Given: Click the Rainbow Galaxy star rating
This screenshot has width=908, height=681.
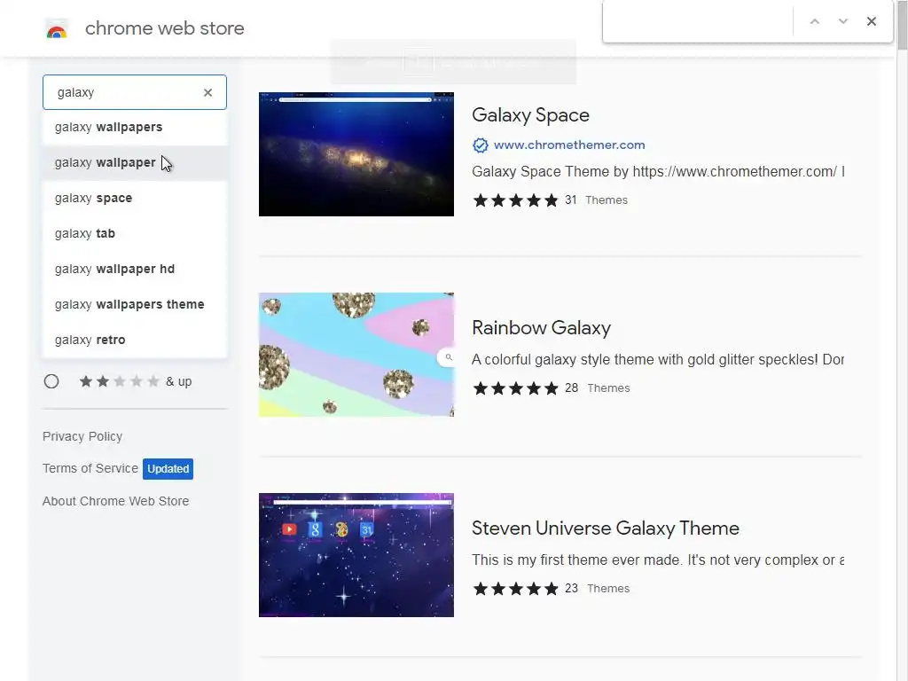Looking at the screenshot, I should [x=515, y=388].
